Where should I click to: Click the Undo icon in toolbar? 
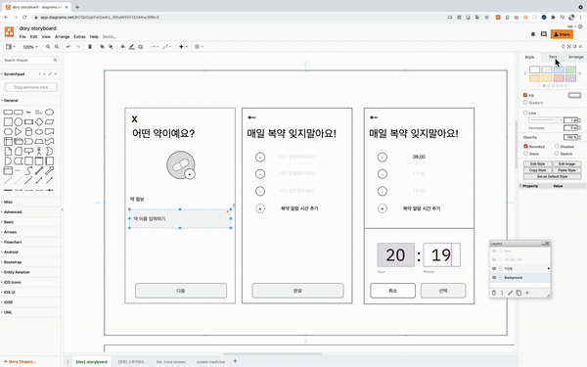(x=68, y=47)
